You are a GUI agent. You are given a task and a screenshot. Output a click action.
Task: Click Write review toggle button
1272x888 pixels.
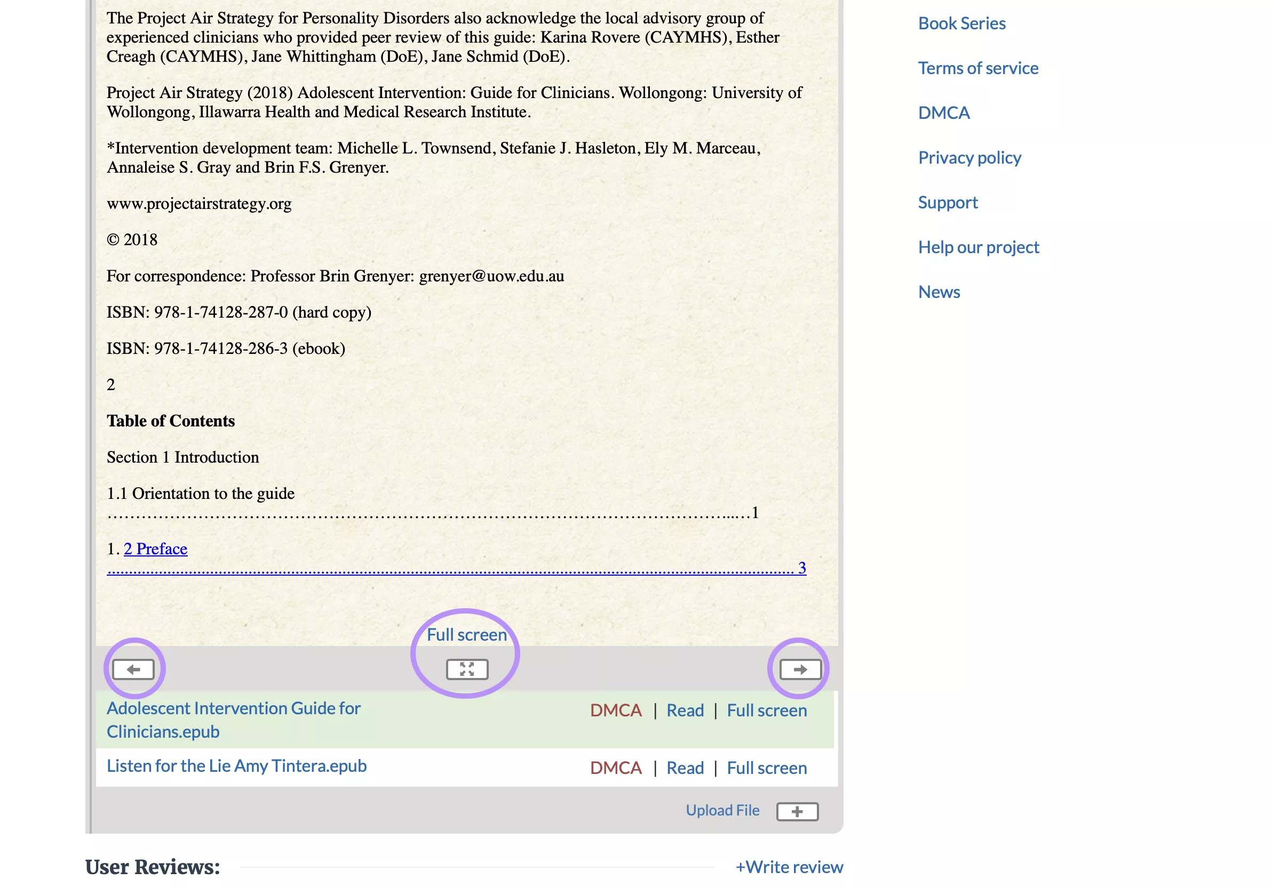pyautogui.click(x=788, y=866)
